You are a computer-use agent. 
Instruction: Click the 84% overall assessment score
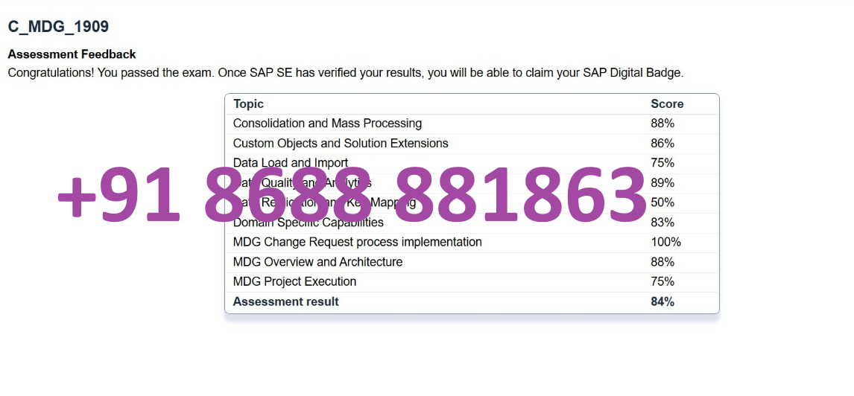pos(662,301)
